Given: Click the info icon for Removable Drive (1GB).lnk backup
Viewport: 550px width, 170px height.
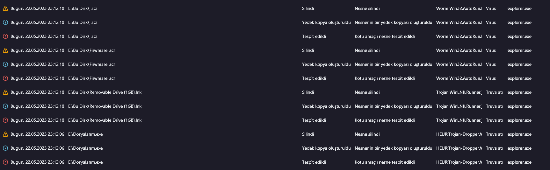Looking at the screenshot, I should 5,106.
